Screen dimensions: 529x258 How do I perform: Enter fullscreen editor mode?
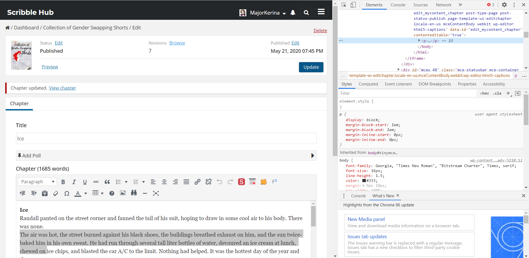(156, 193)
